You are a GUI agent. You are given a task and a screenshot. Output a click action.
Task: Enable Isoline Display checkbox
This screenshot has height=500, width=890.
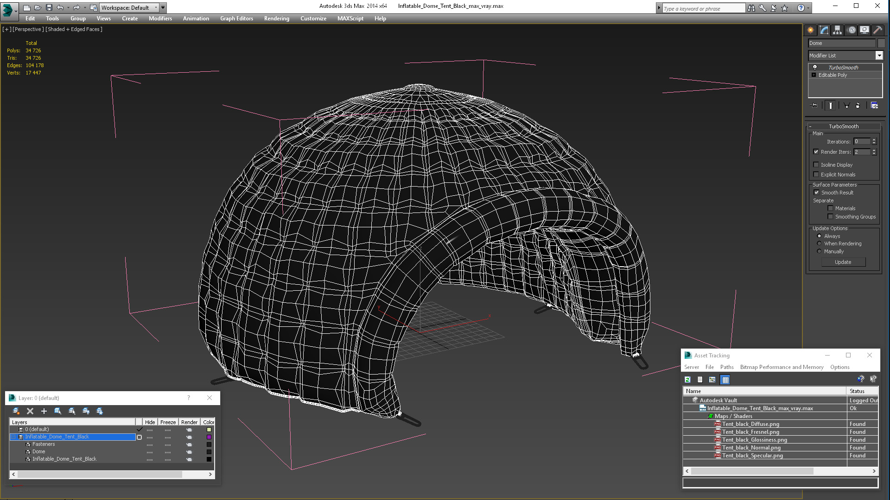pos(816,165)
